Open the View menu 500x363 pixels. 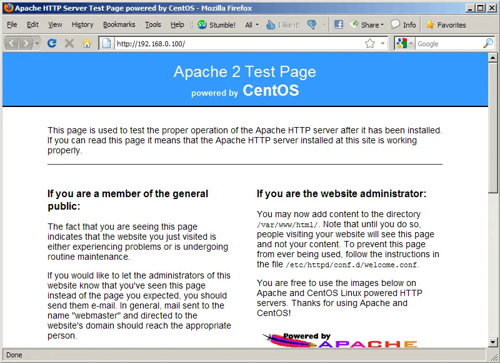(55, 24)
